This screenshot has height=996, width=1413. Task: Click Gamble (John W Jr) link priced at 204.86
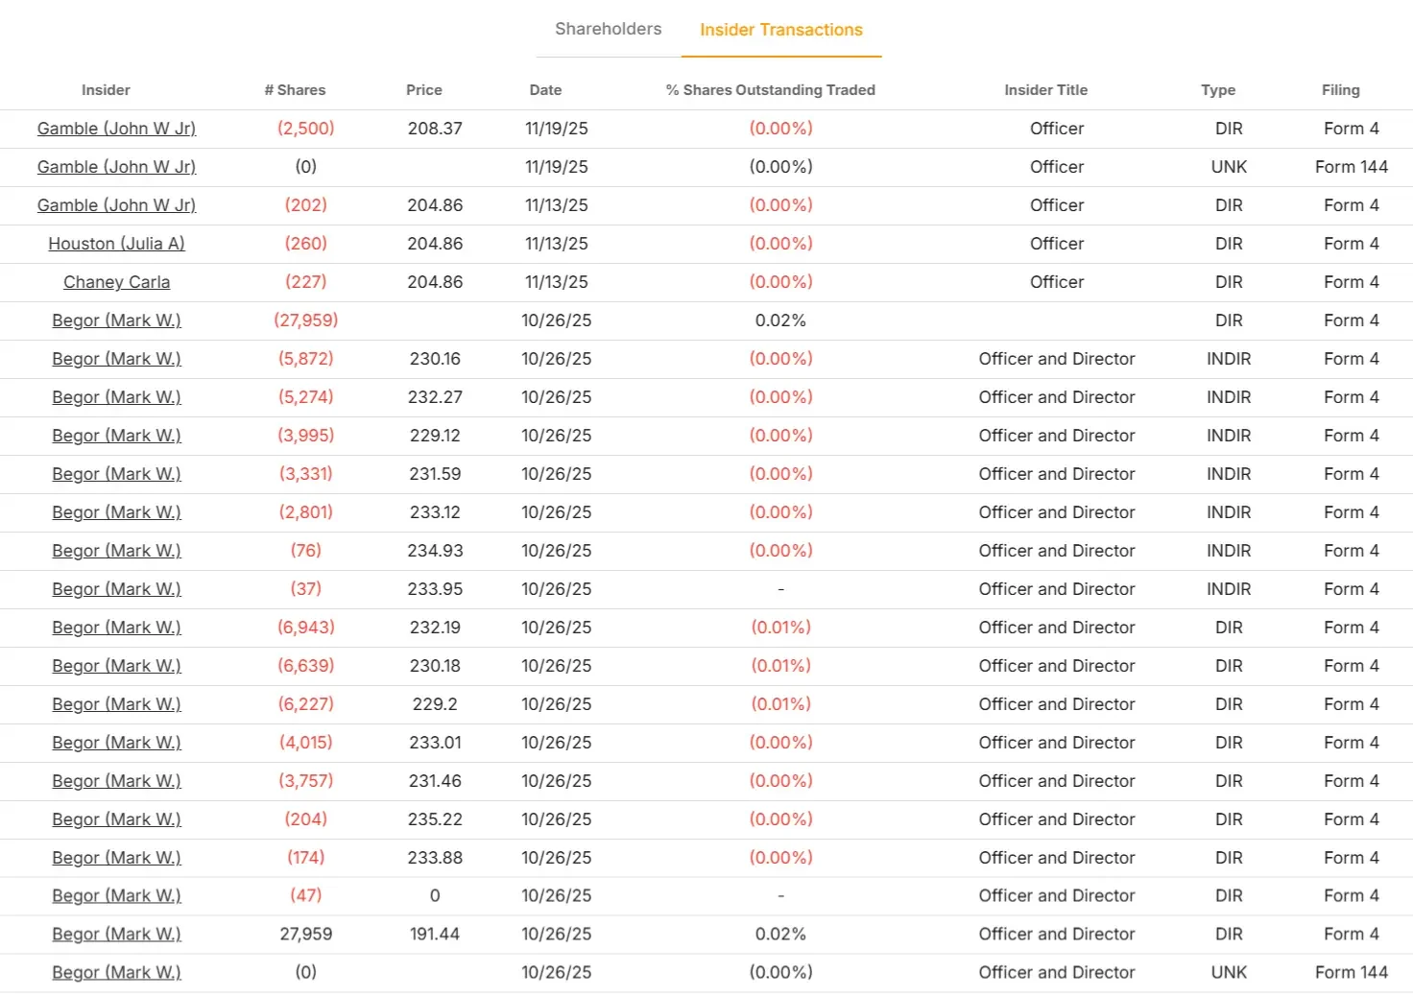coord(116,205)
